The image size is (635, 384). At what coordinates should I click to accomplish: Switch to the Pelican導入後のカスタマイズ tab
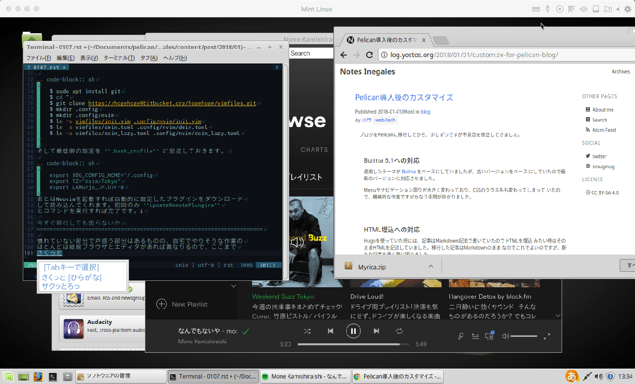[387, 40]
